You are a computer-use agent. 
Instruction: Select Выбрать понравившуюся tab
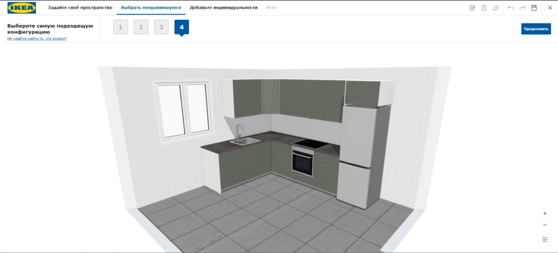coord(151,7)
